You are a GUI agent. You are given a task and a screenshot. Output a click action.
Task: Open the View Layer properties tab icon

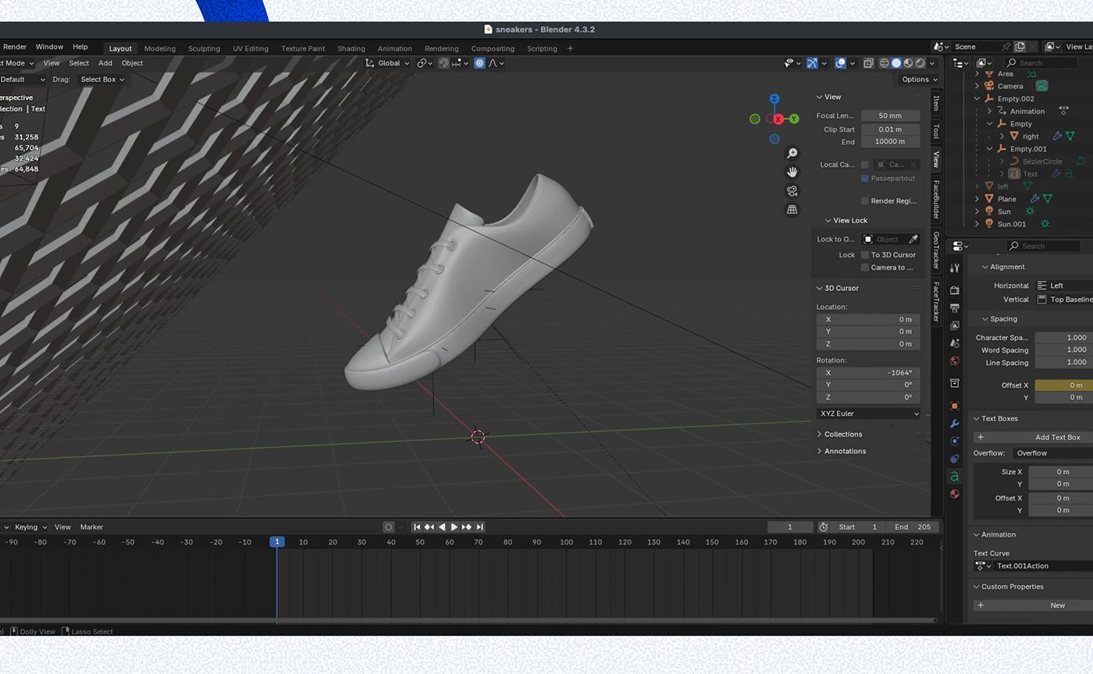click(955, 325)
